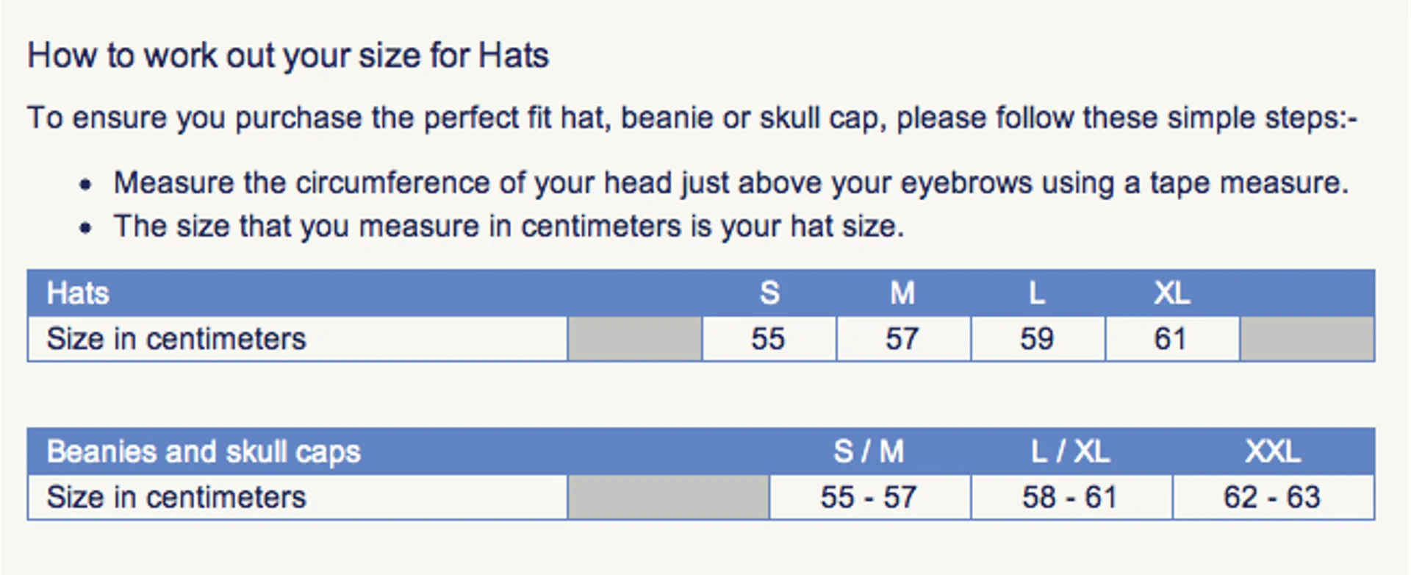1411x575 pixels.
Task: Click the Beanies and skull caps header
Action: (204, 452)
